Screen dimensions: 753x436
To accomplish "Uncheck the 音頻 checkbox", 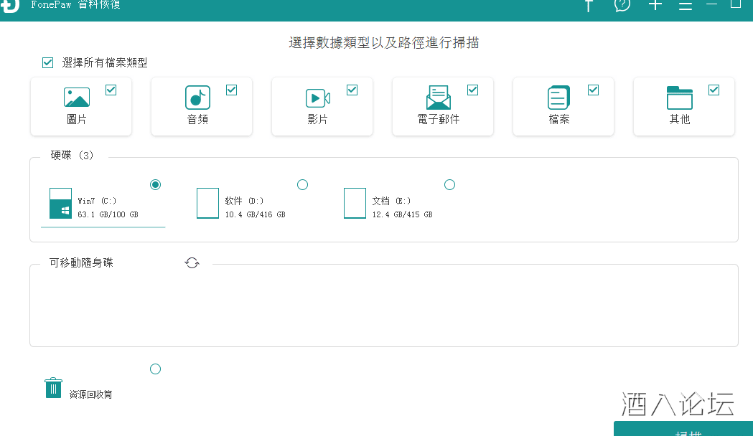I will point(231,90).
